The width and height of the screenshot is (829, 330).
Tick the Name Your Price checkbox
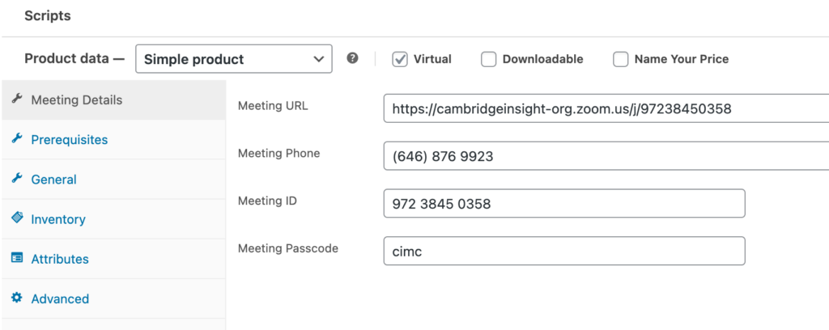coord(620,59)
